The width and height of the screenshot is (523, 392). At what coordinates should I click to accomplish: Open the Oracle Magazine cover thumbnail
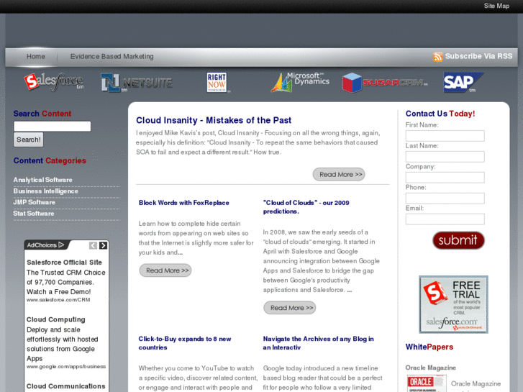[427, 383]
